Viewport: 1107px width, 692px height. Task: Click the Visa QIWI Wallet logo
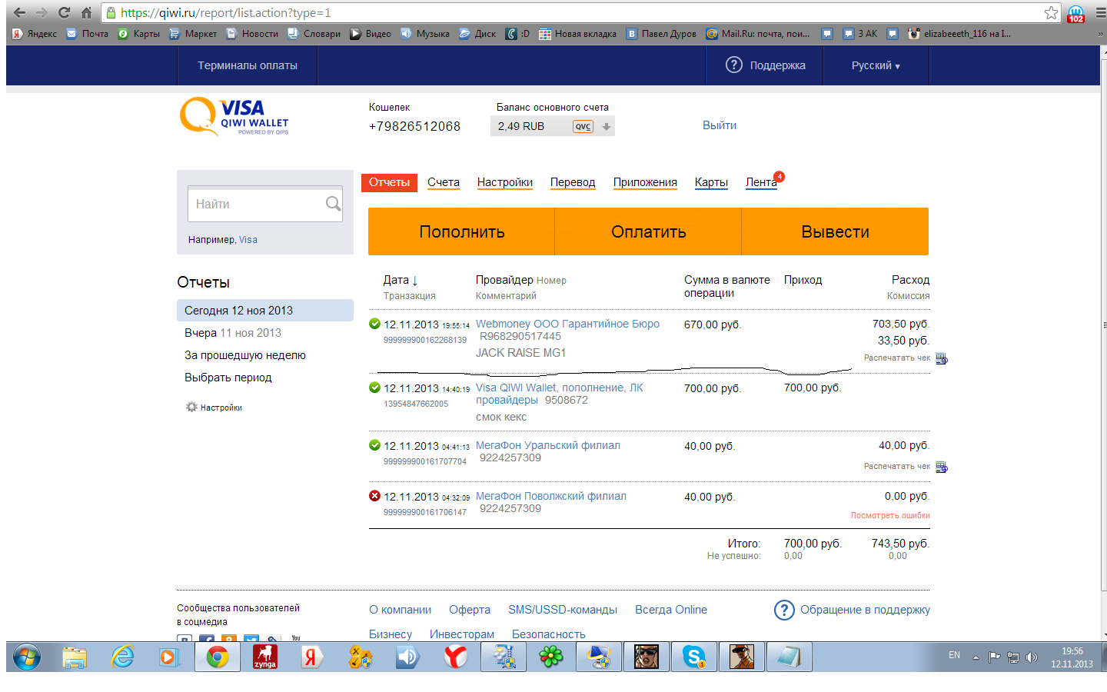coord(234,117)
